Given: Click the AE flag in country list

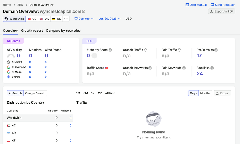Looking at the screenshot, I should point(9,125).
